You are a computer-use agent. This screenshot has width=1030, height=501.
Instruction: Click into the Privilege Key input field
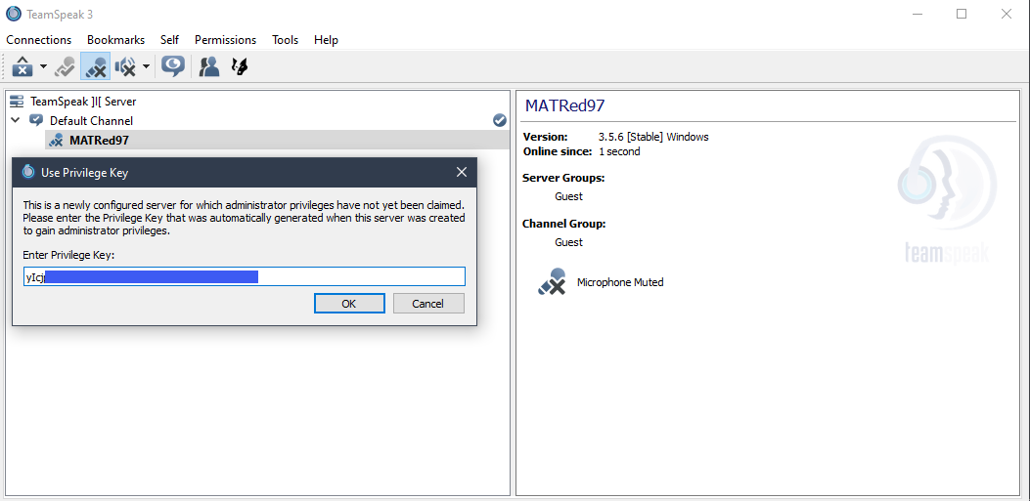click(245, 277)
